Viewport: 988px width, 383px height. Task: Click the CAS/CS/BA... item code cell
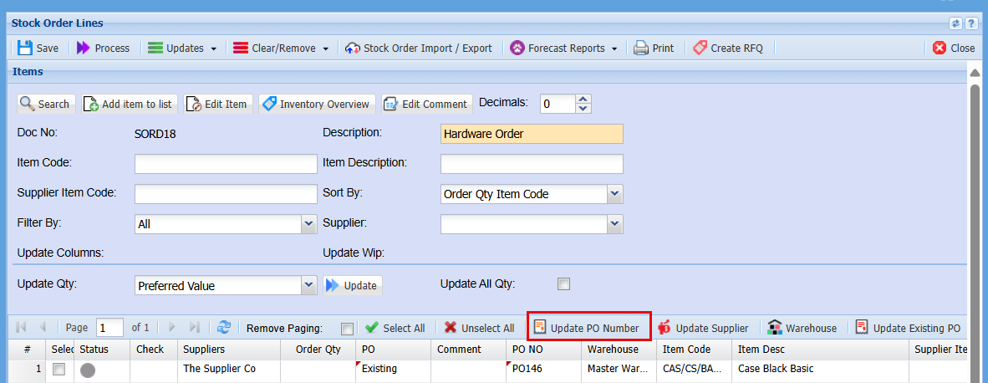[695, 369]
